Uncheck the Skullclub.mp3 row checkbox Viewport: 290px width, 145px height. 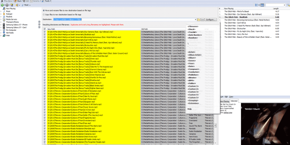[x=44, y=34]
